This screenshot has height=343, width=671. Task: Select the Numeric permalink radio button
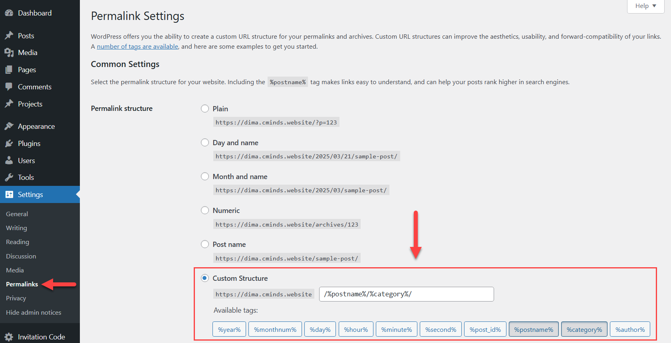pos(205,210)
